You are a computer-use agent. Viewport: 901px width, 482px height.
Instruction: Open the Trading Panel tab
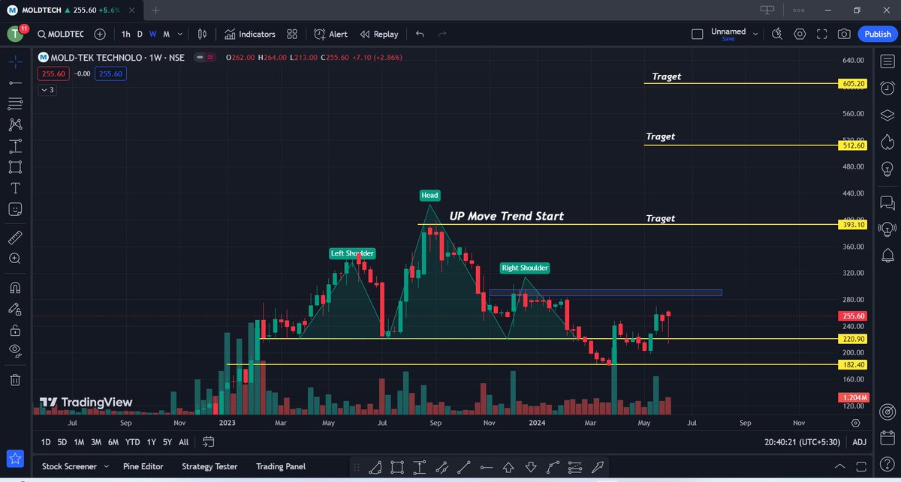tap(280, 466)
